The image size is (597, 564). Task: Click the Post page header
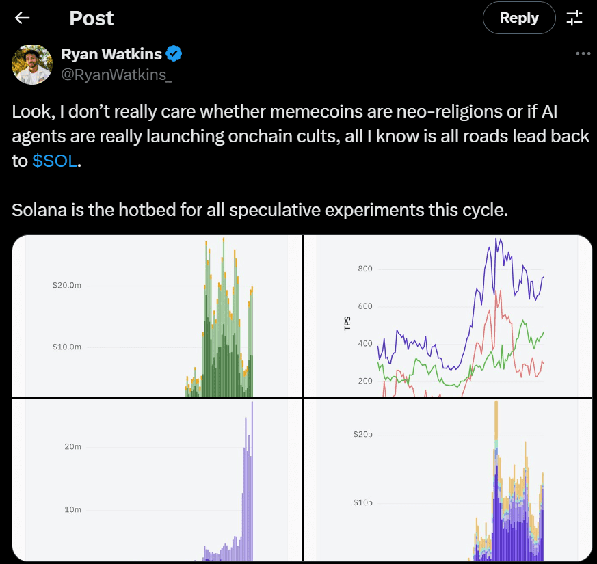(x=91, y=18)
